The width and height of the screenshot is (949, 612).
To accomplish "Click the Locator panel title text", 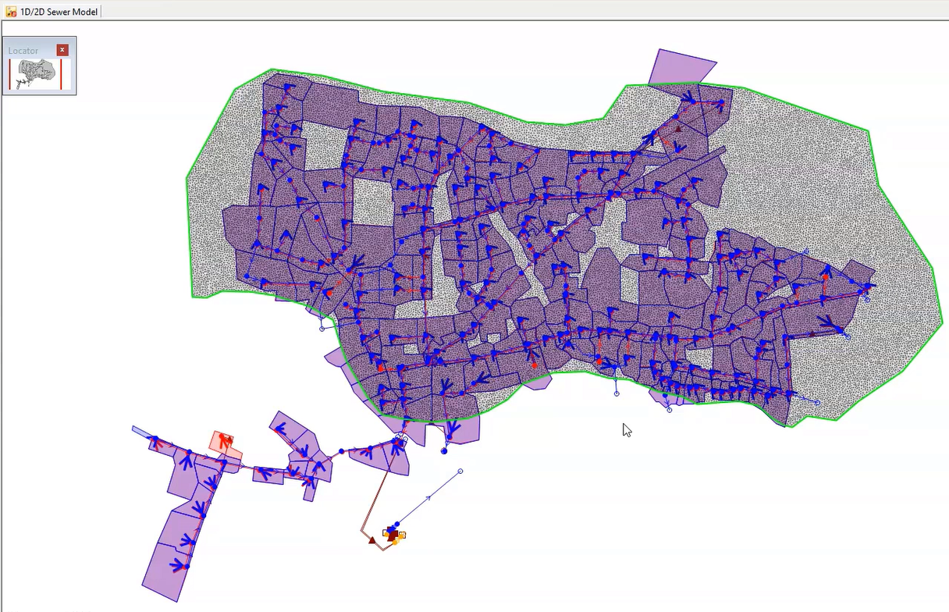I will click(x=23, y=51).
